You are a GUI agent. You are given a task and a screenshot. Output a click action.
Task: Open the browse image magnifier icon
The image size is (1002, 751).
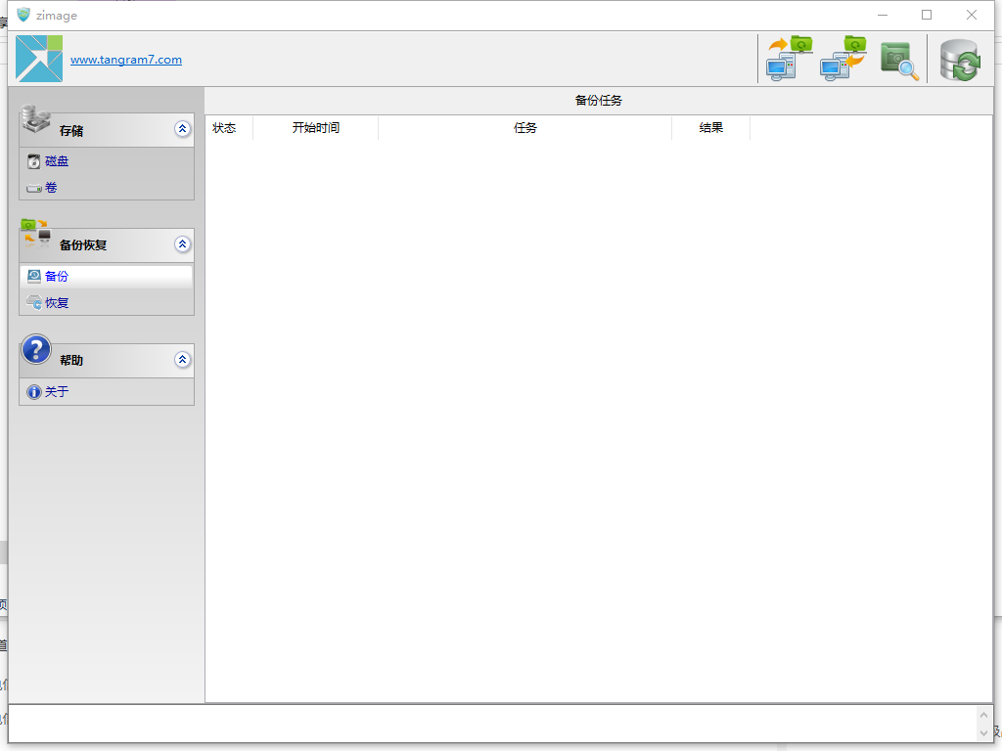coord(899,61)
